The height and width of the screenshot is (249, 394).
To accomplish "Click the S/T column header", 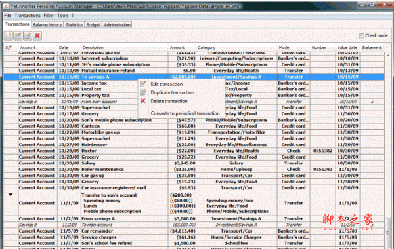I will [x=11, y=47].
